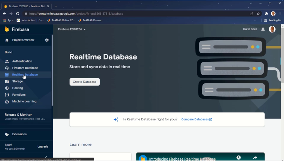Open the Chrome tab search dropdown
Screen dimensions: 284x161
251,3
